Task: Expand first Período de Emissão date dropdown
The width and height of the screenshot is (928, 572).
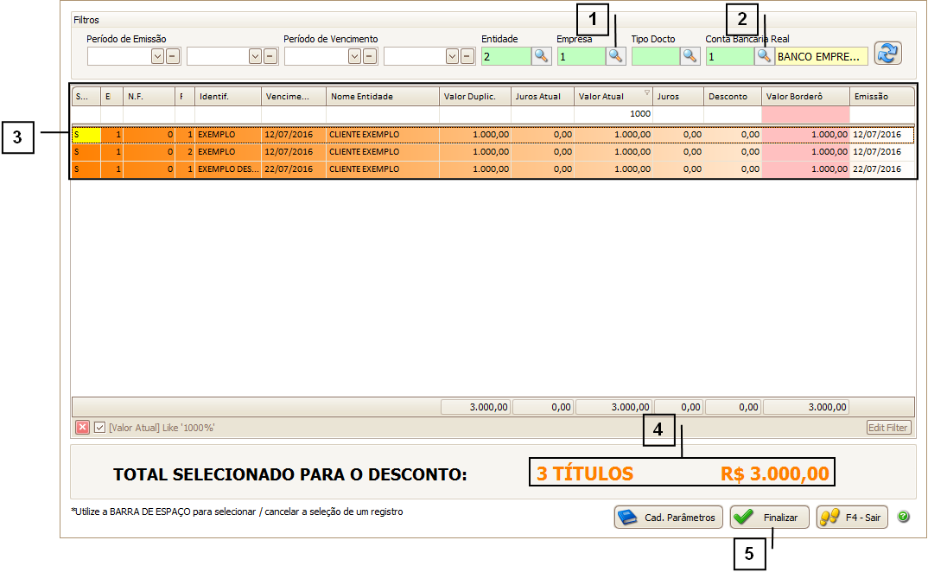Action: point(157,56)
